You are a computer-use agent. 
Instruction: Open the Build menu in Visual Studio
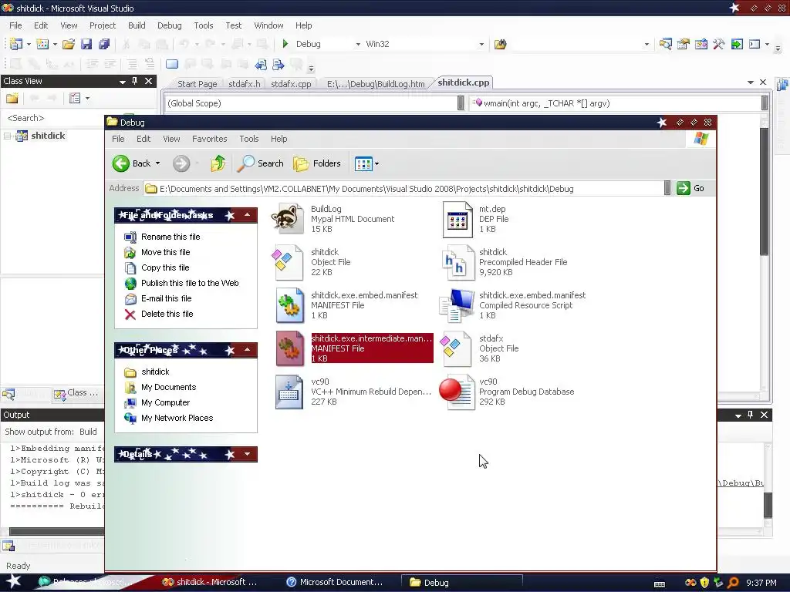137,25
